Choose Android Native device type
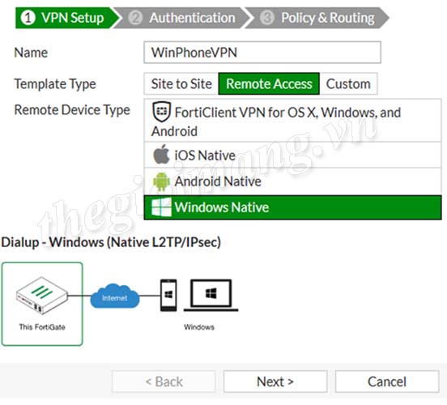This screenshot has height=405, width=447. 292,181
